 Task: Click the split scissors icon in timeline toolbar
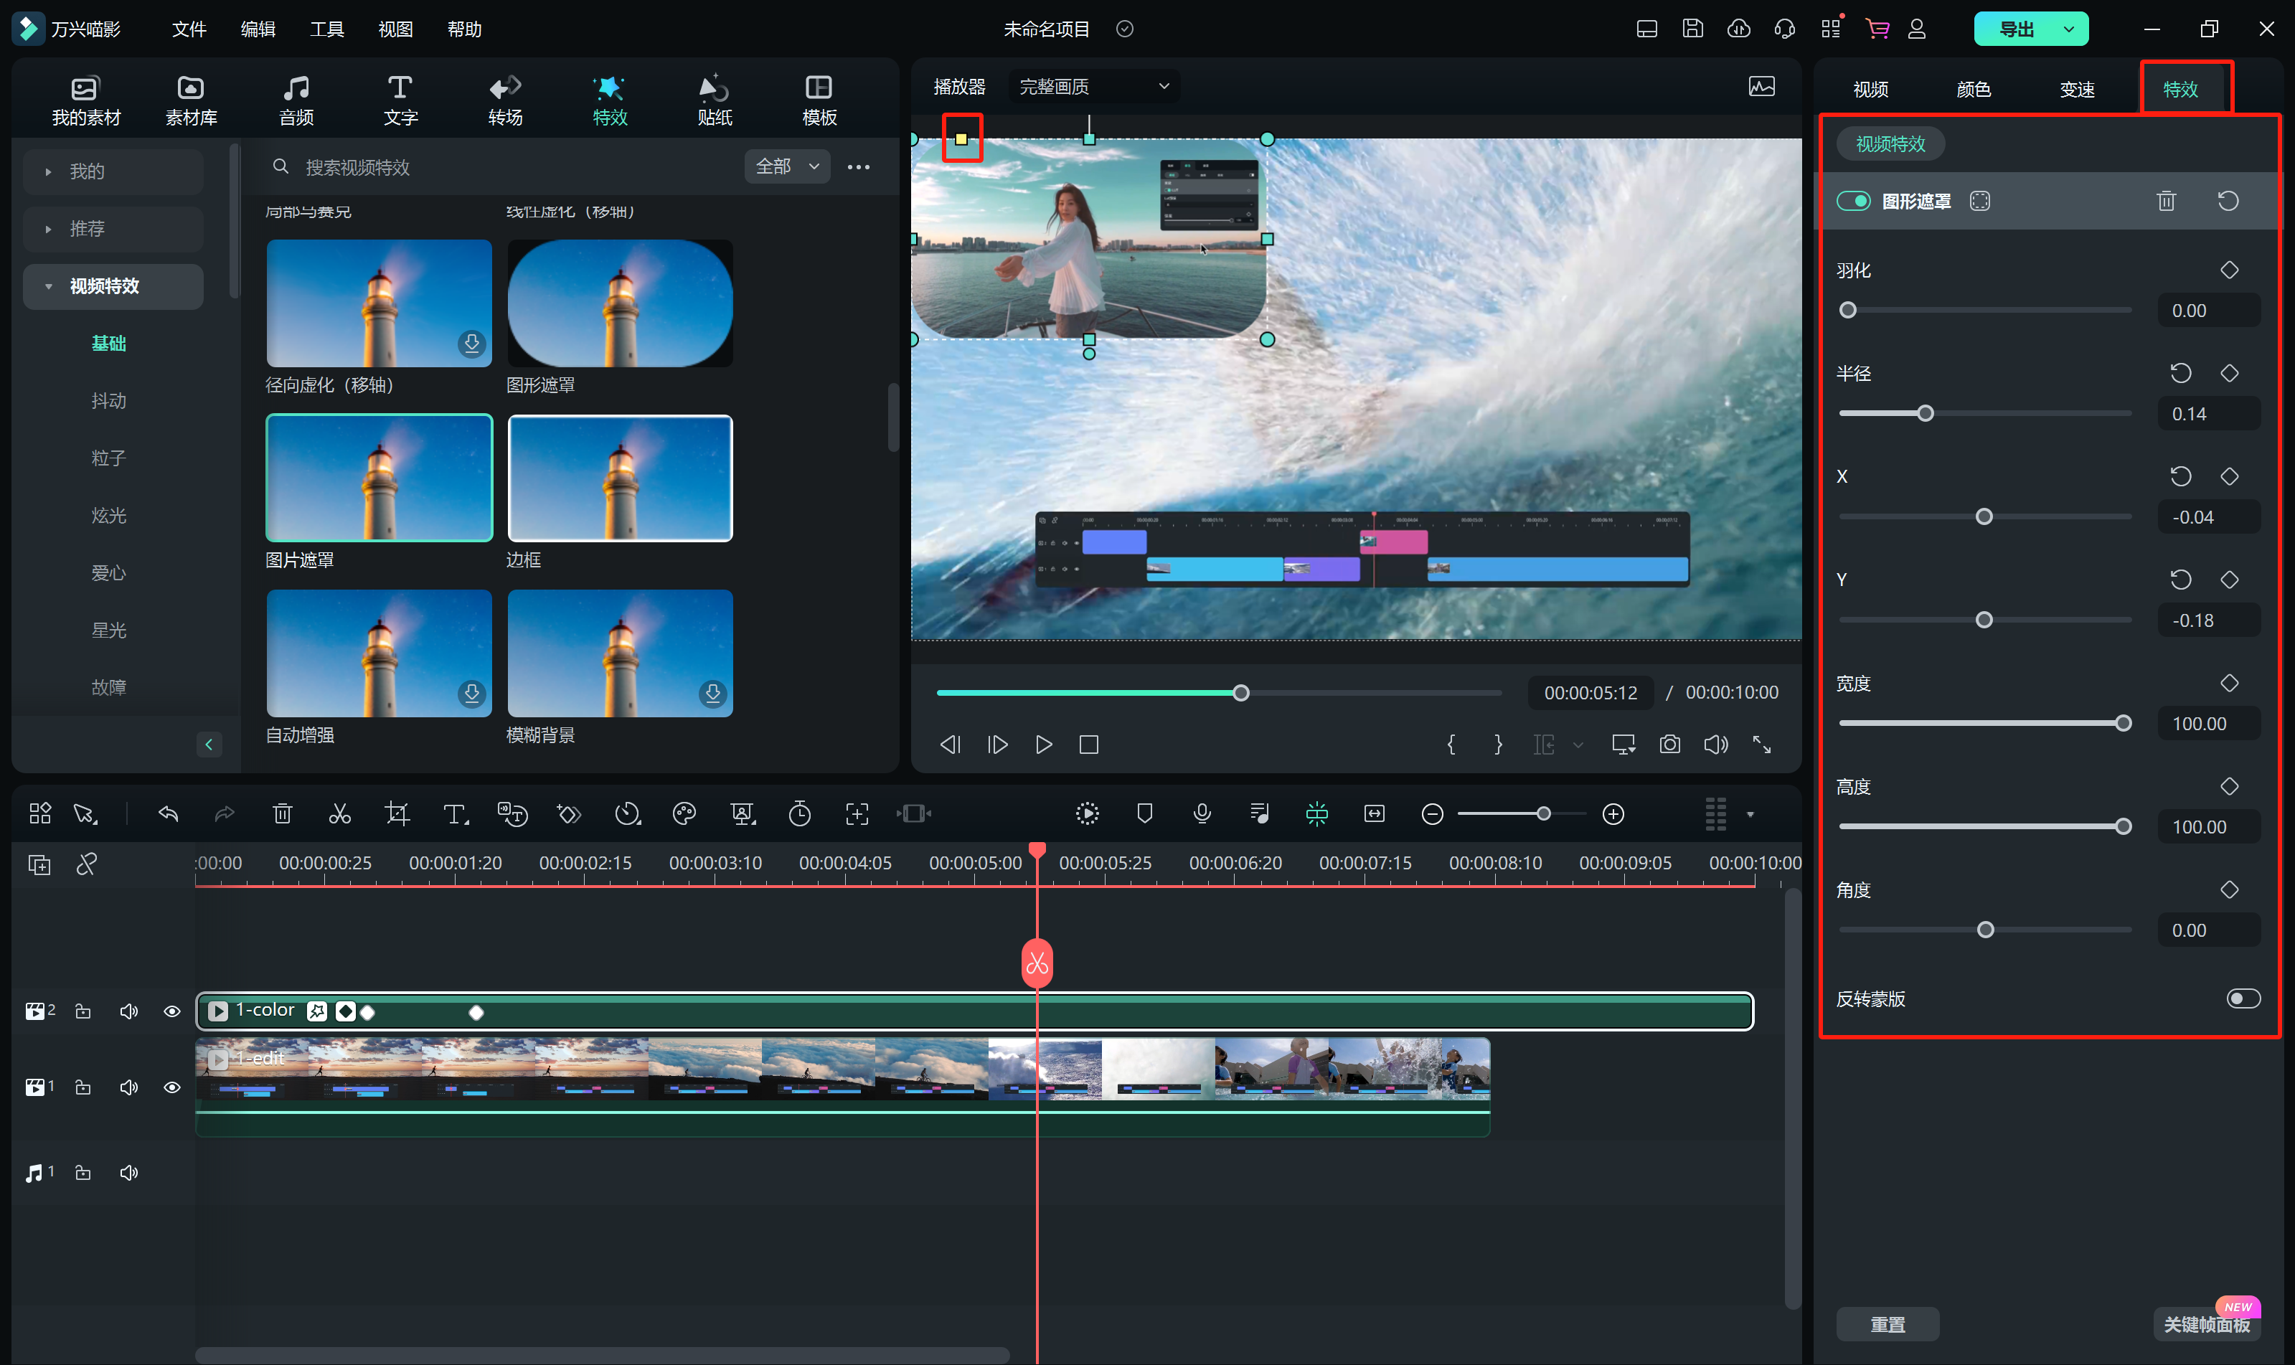point(339,814)
